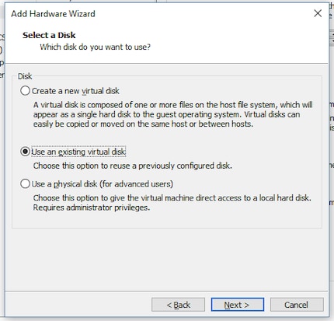Click the Disk group box label
The width and height of the screenshot is (334, 321).
point(25,76)
